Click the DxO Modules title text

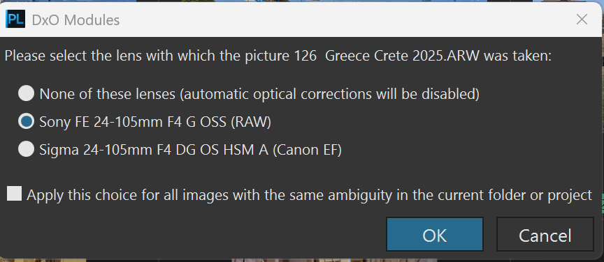(x=76, y=20)
